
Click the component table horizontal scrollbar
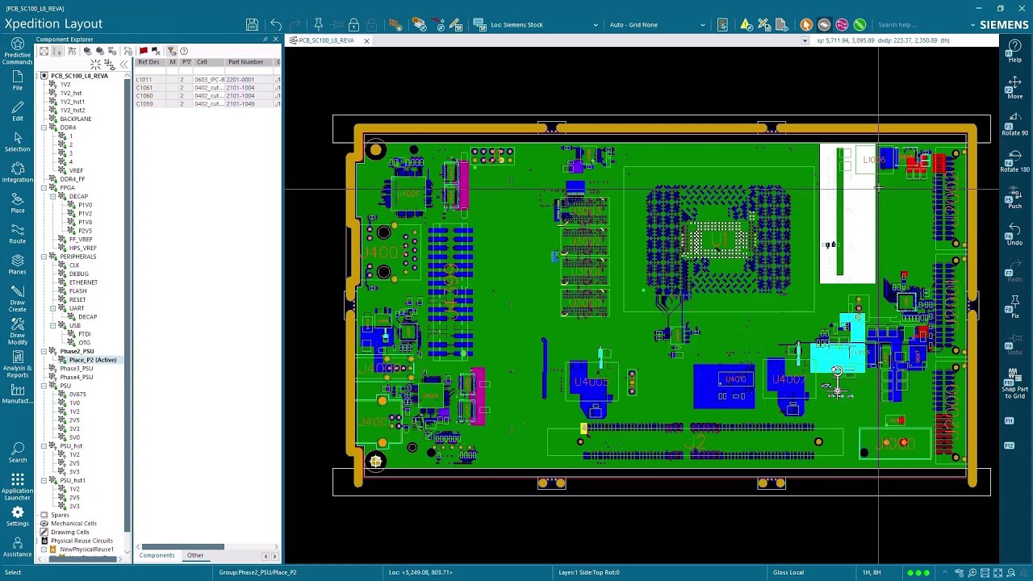(x=183, y=547)
